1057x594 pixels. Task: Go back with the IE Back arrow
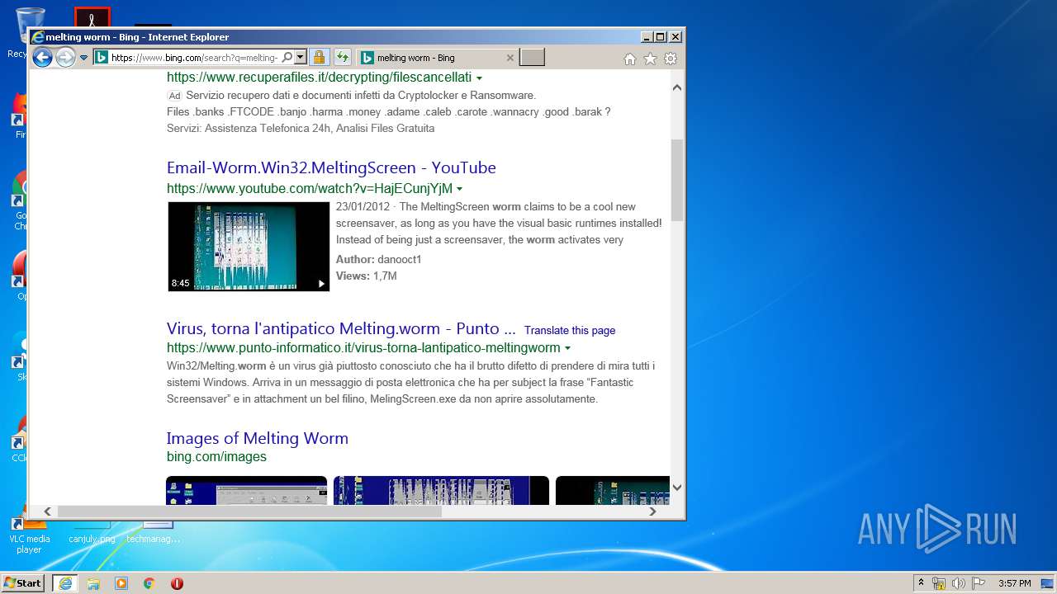[x=42, y=57]
